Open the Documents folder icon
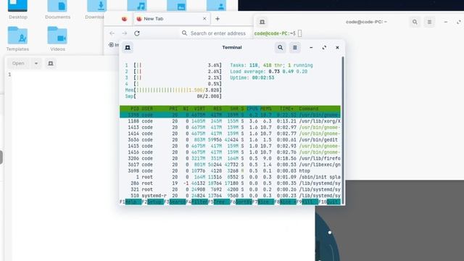The height and width of the screenshot is (261, 464). click(x=57, y=6)
